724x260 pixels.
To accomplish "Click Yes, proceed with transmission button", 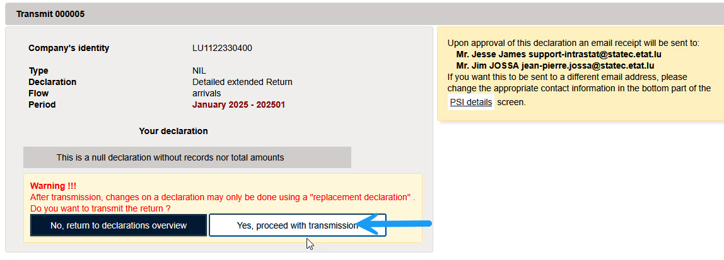I will coord(297,225).
